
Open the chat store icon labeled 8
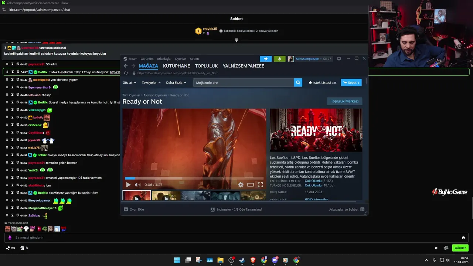tap(24, 248)
